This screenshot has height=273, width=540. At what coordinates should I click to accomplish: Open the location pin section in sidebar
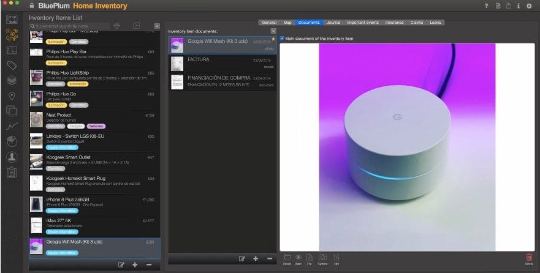[x=12, y=95]
